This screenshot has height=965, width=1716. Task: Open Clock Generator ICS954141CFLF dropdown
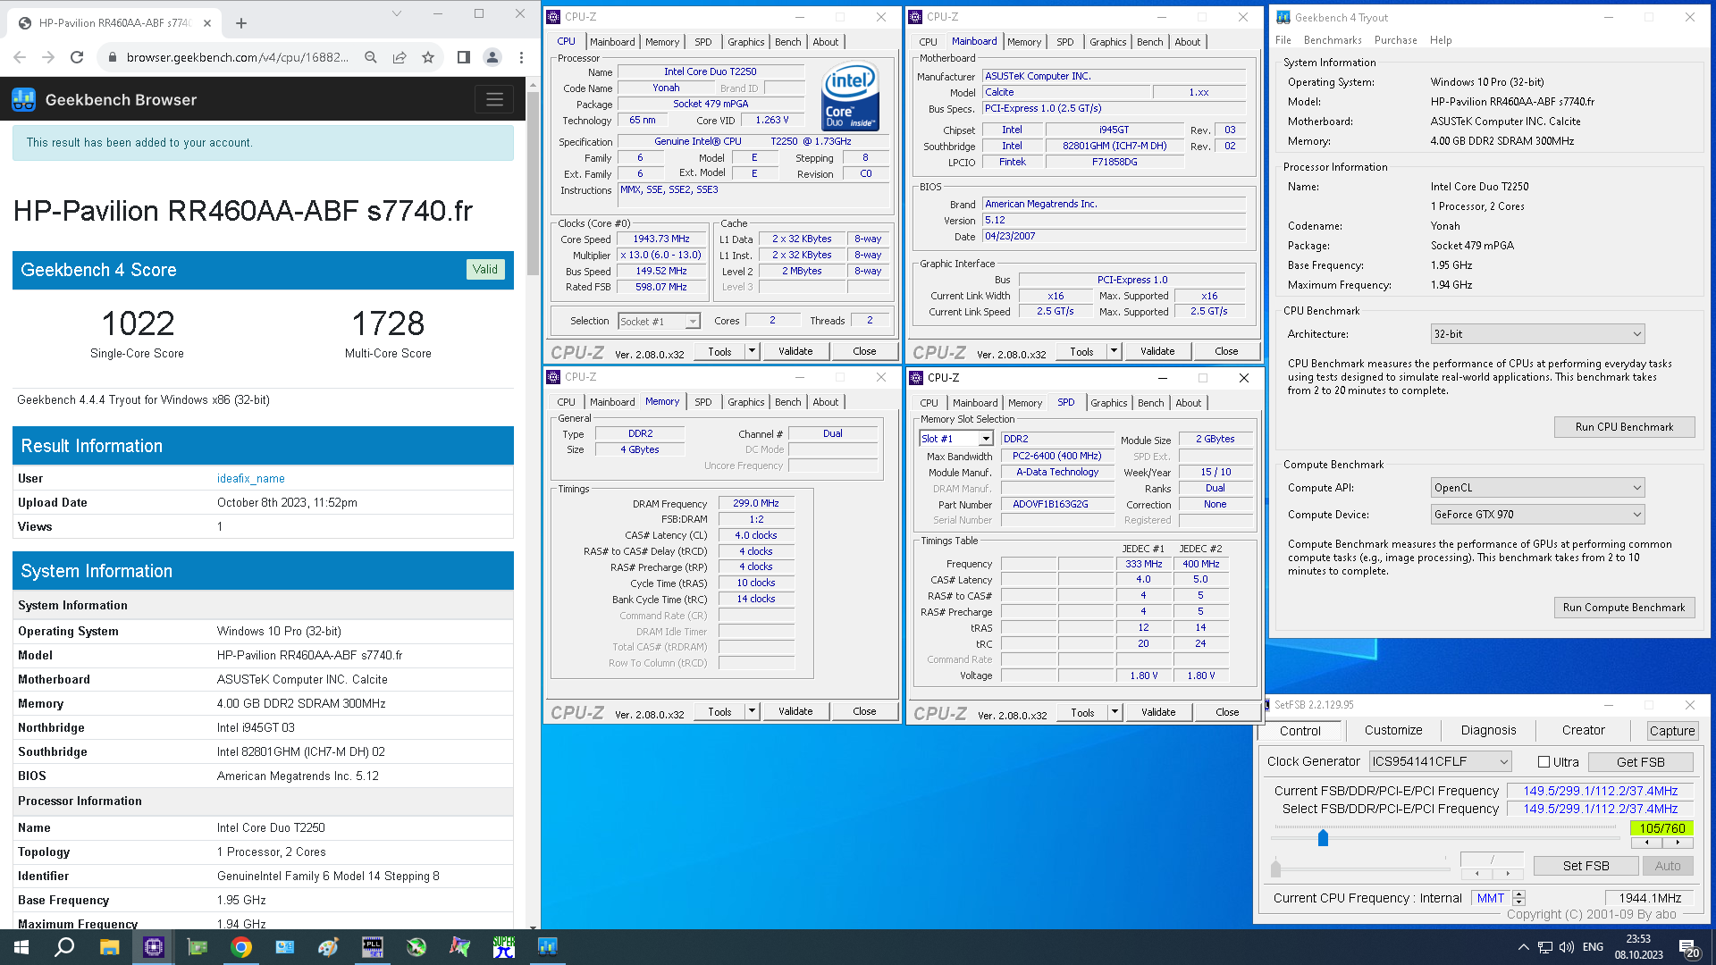point(1440,761)
